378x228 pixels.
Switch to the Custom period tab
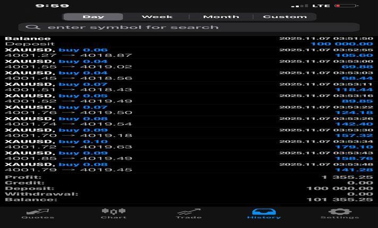(x=285, y=17)
